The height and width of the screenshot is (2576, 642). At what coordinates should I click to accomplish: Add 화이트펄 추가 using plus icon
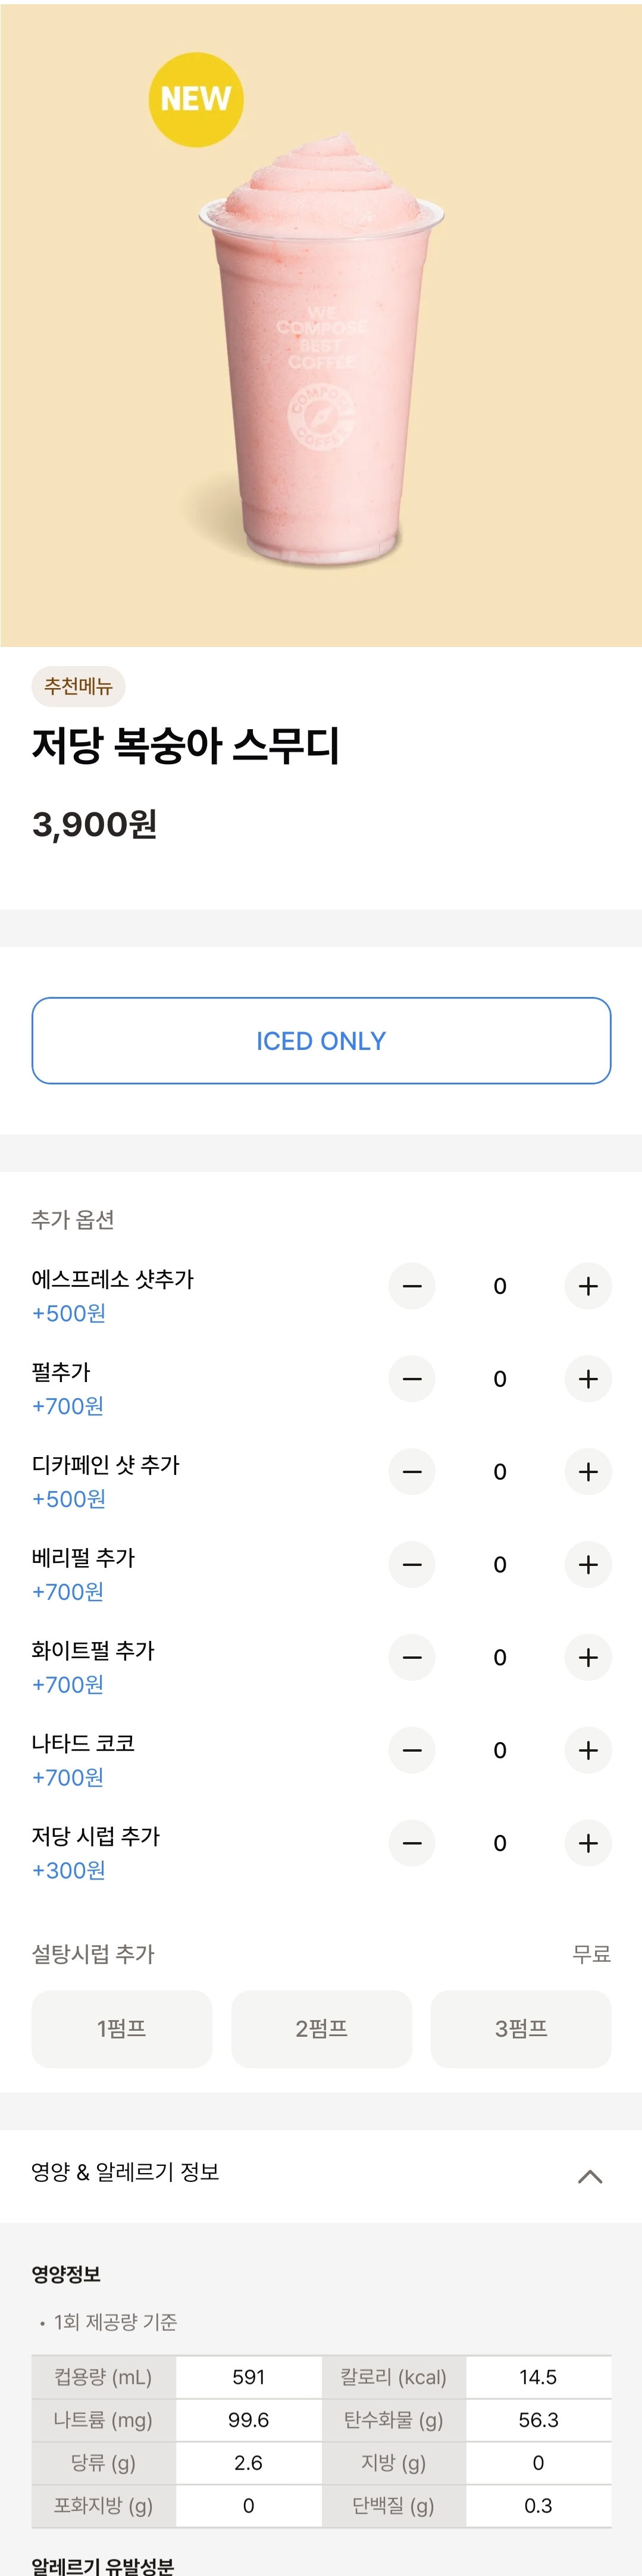click(x=588, y=1658)
